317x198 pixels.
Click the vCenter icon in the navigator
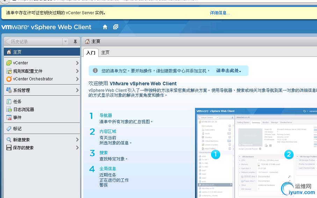tap(9, 63)
